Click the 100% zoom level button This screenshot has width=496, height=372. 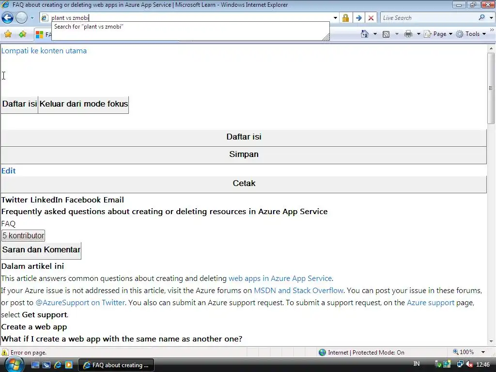[464, 352]
